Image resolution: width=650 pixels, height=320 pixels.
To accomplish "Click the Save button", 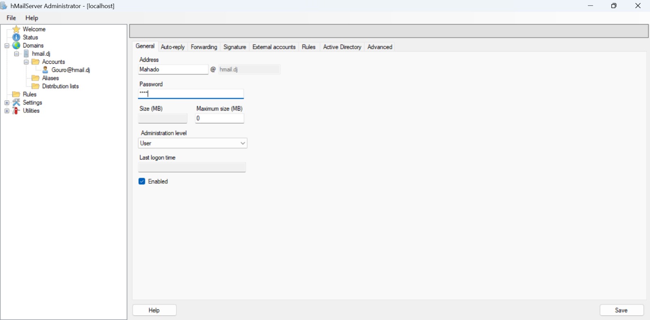I will 622,310.
